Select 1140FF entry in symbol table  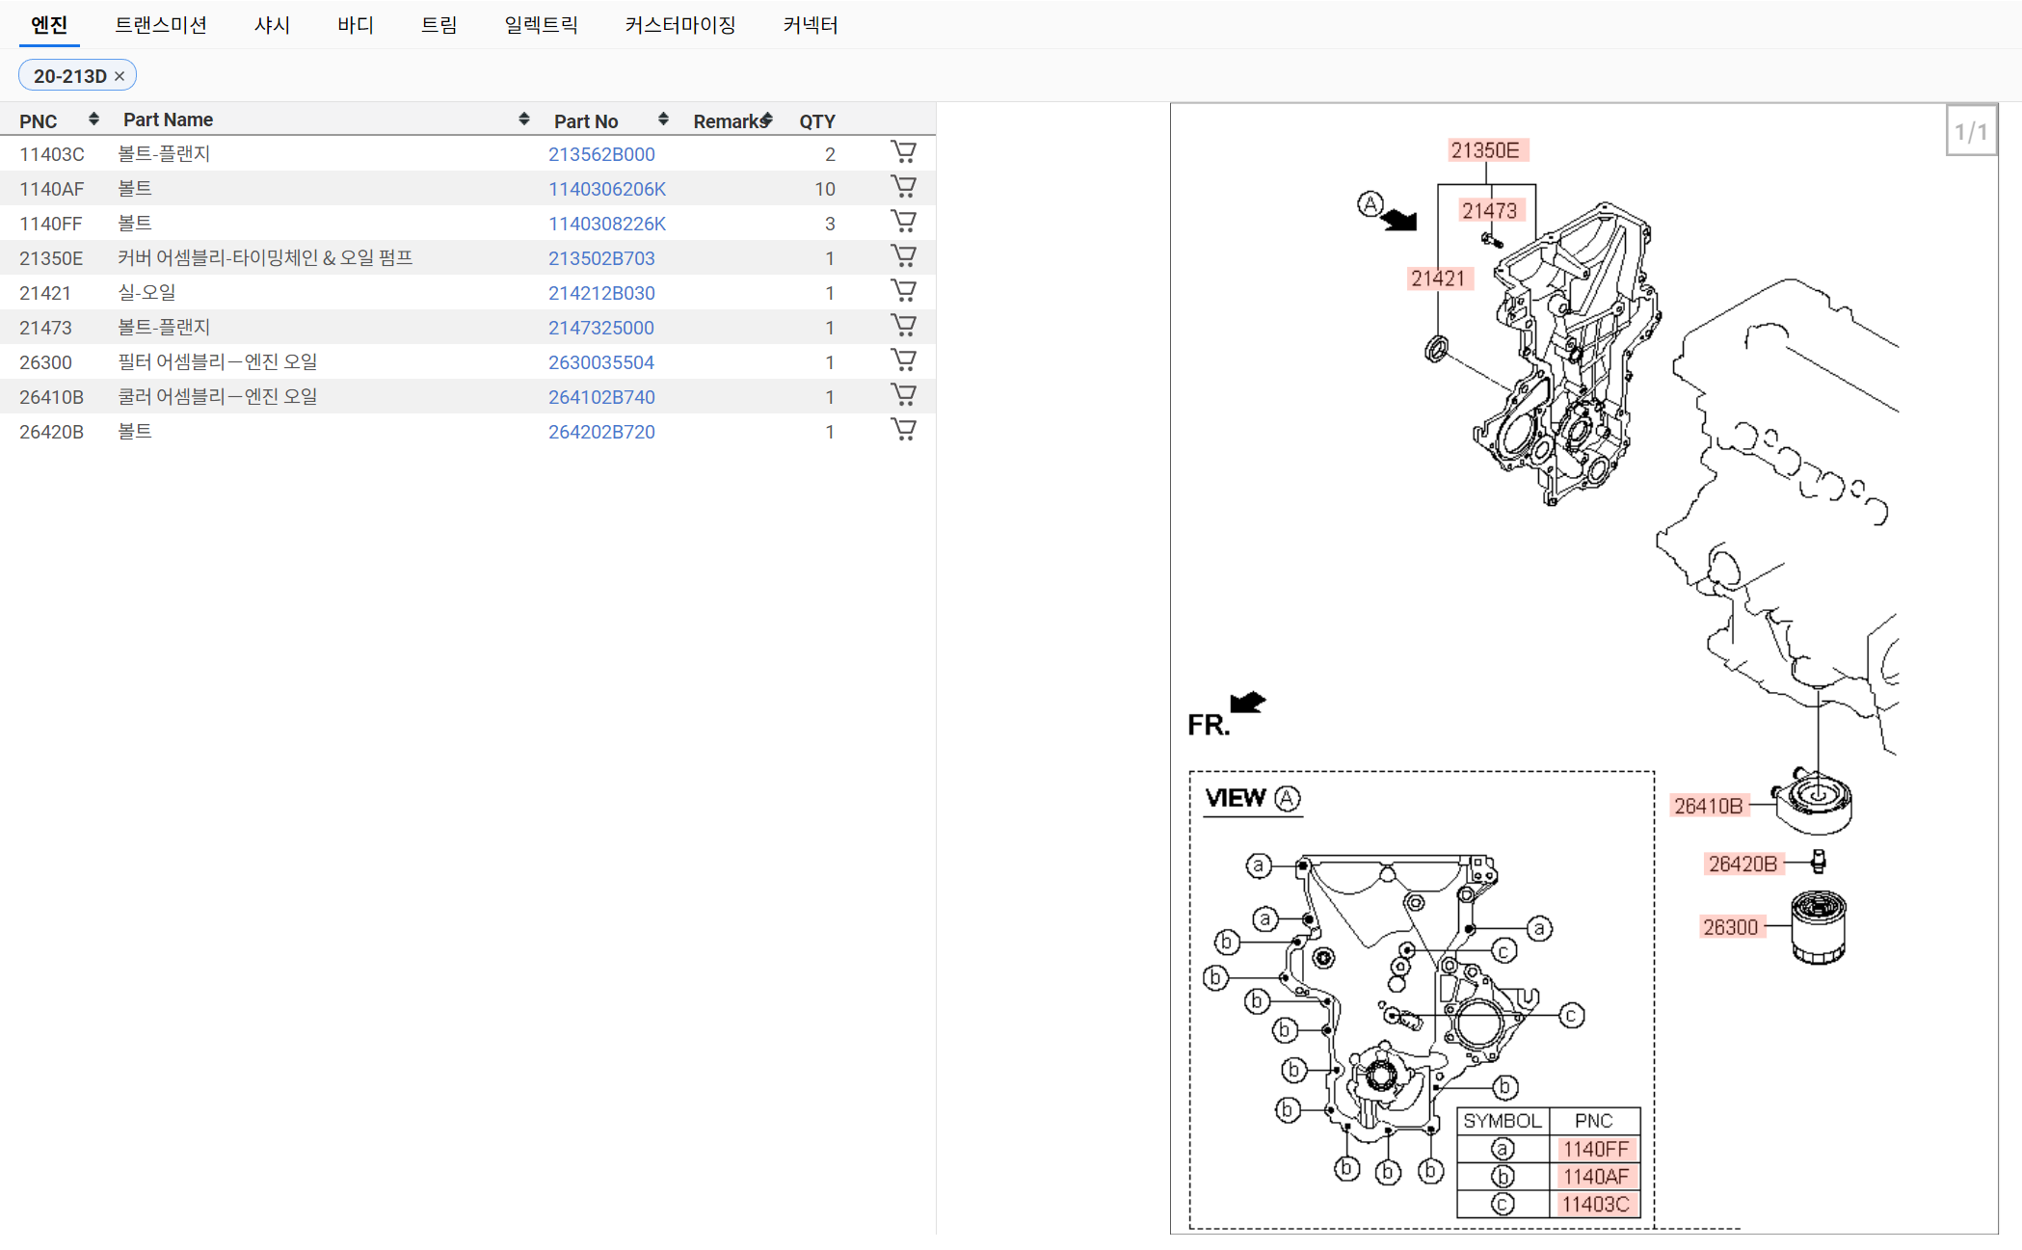(1595, 1149)
